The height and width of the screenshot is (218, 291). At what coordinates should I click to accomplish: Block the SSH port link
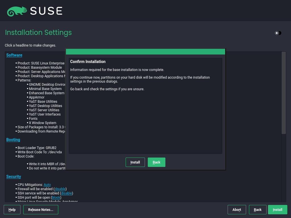[x=56, y=198]
